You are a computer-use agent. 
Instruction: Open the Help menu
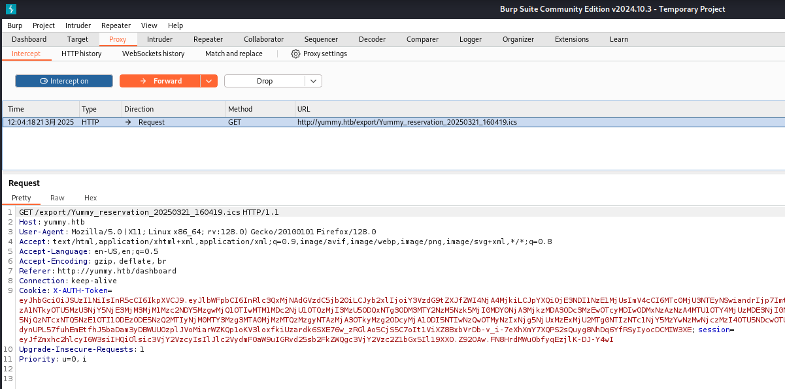pyautogui.click(x=175, y=25)
